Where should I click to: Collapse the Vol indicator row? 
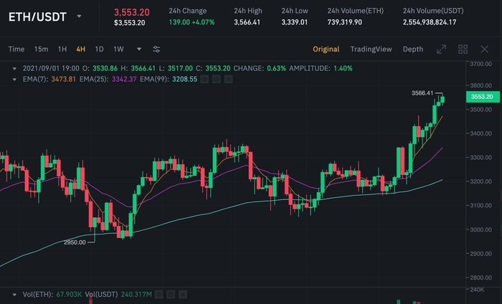tap(14, 295)
